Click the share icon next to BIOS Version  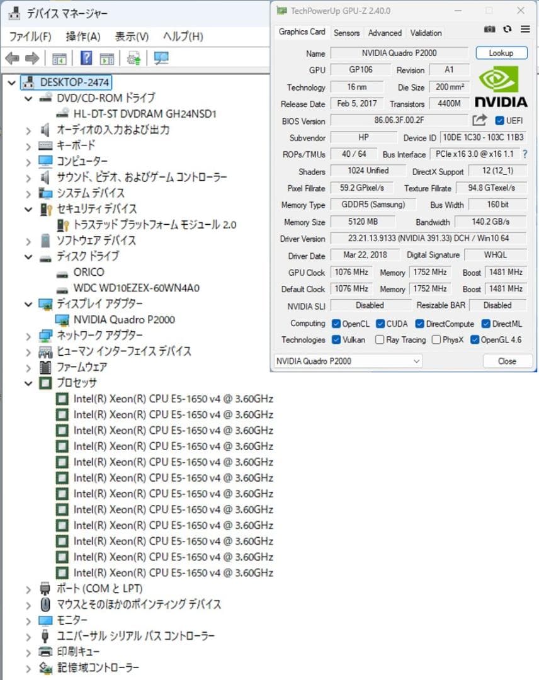click(x=479, y=121)
